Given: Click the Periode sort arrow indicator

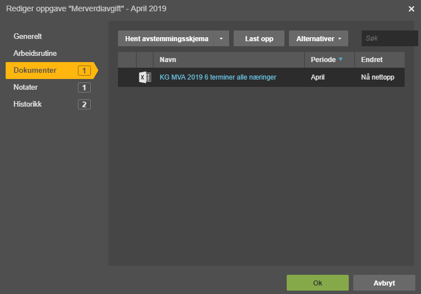Looking at the screenshot, I should coord(340,59).
